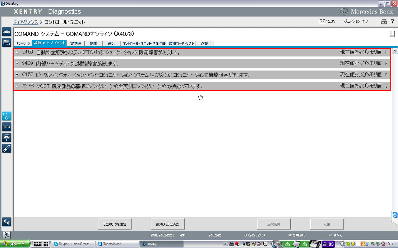Expand fault code D156 details
The height and width of the screenshot is (248, 398).
[17, 52]
